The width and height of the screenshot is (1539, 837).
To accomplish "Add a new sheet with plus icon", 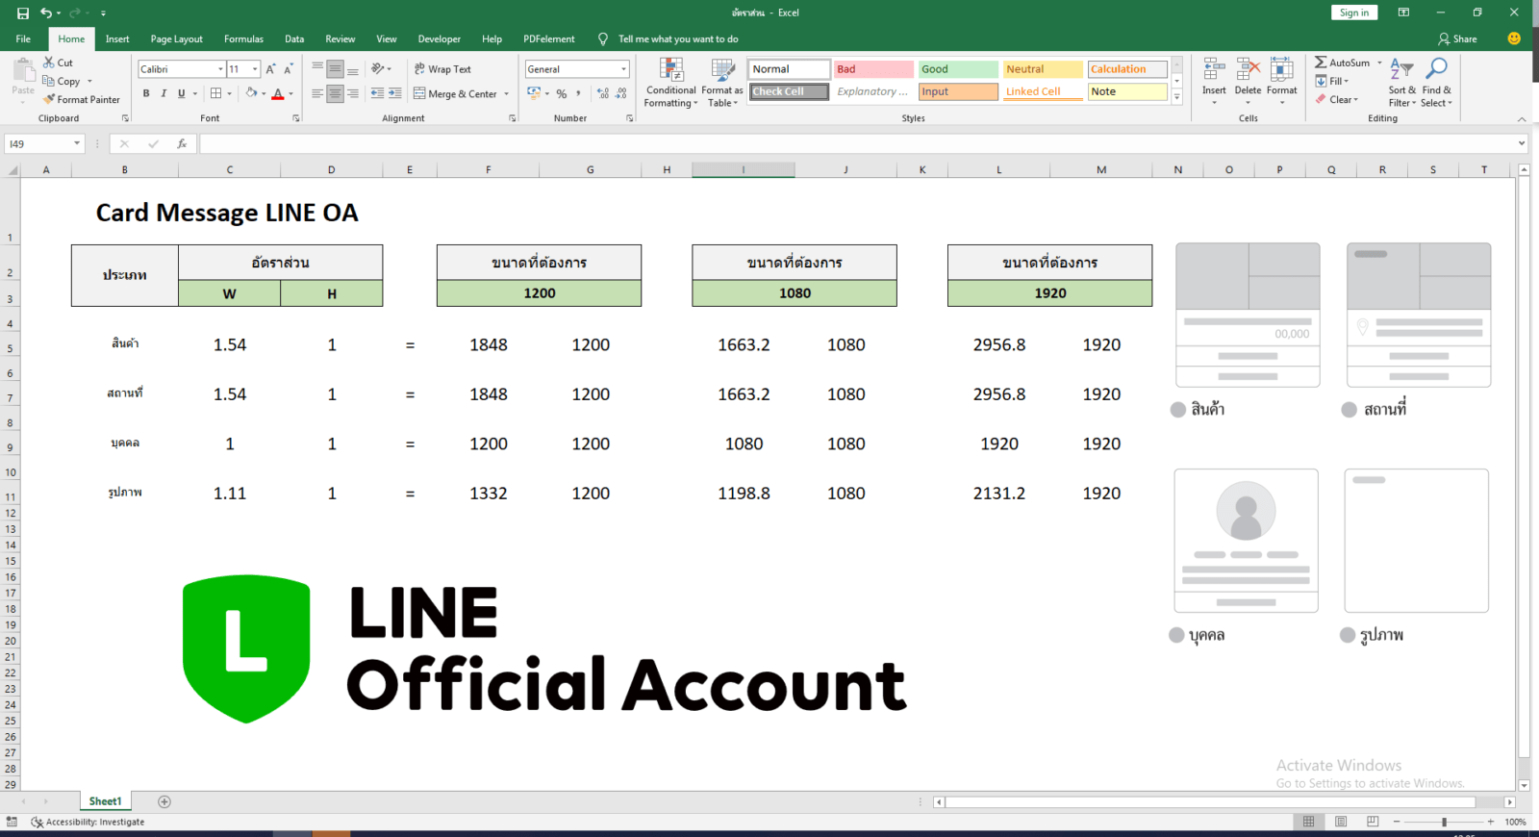I will click(x=164, y=801).
